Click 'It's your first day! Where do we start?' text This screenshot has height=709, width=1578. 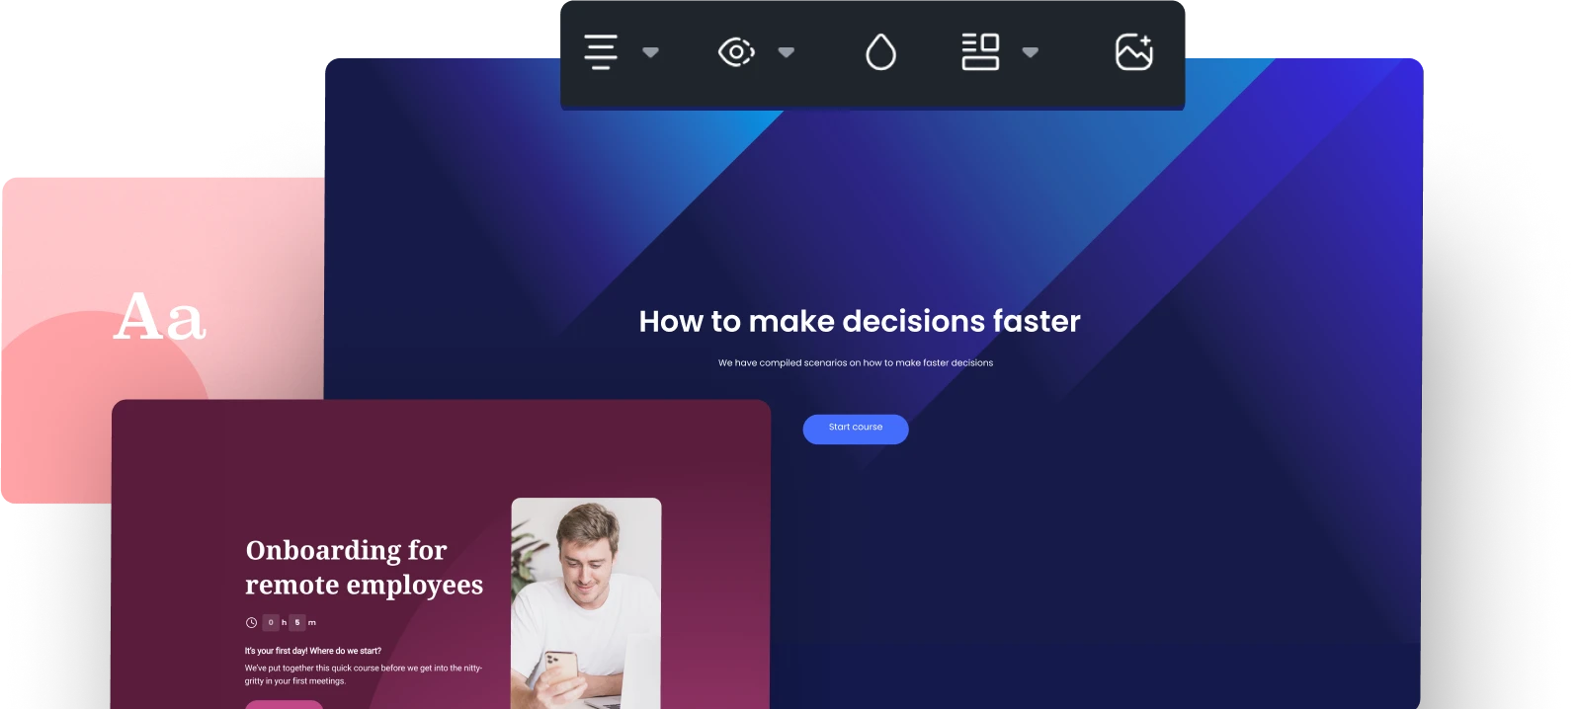coord(313,651)
